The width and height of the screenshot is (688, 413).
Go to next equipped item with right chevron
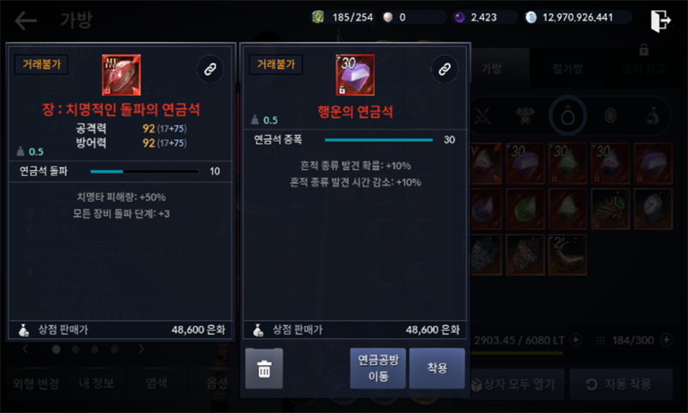point(140,349)
